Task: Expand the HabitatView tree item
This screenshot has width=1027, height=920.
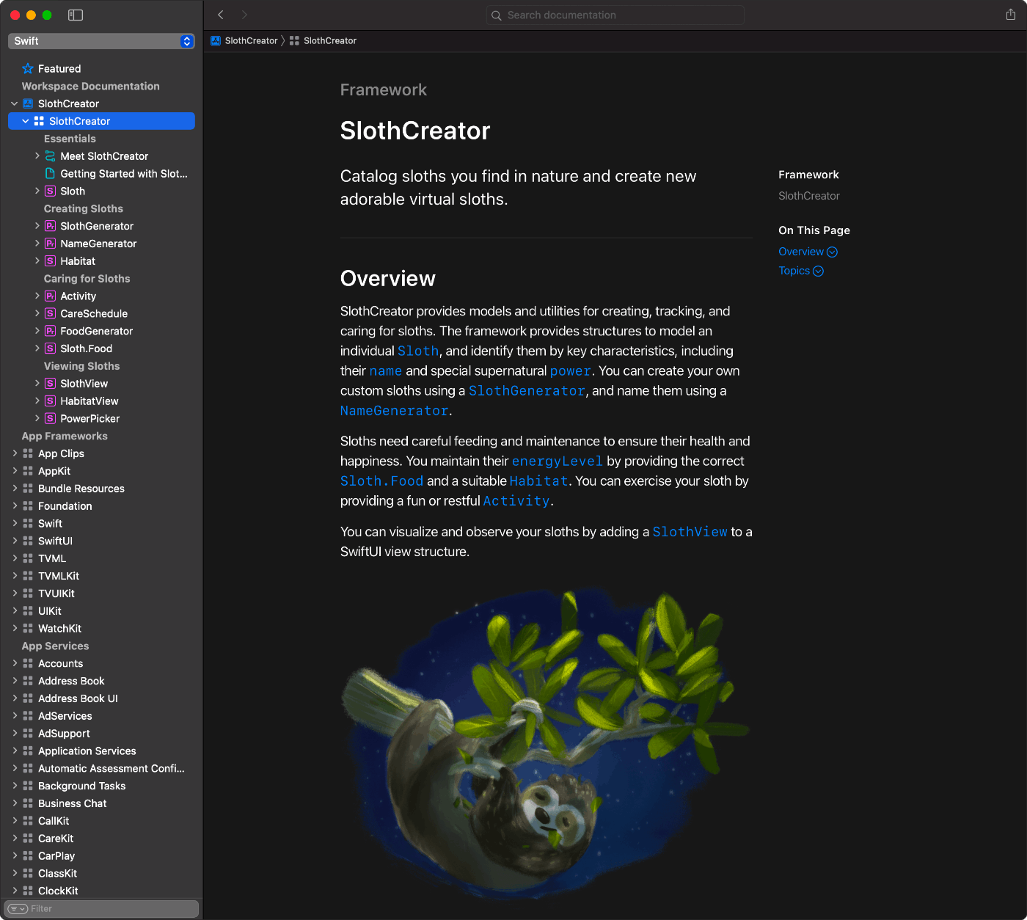Action: pos(37,401)
